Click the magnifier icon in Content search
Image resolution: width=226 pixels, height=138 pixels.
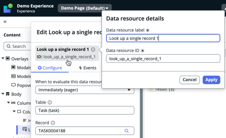pos(9,46)
